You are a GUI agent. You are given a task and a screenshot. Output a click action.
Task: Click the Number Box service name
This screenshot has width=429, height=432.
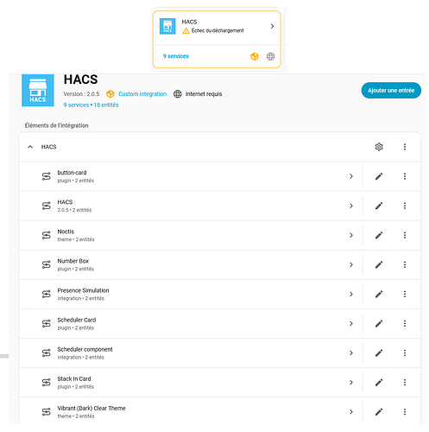73,261
